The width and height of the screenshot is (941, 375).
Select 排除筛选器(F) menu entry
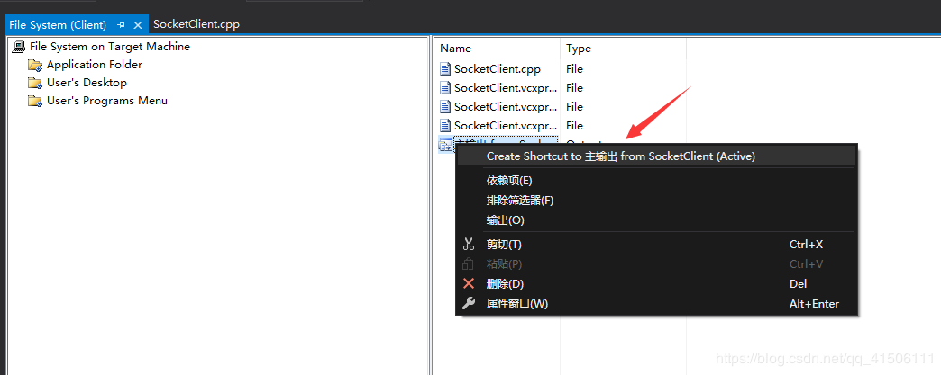(520, 201)
